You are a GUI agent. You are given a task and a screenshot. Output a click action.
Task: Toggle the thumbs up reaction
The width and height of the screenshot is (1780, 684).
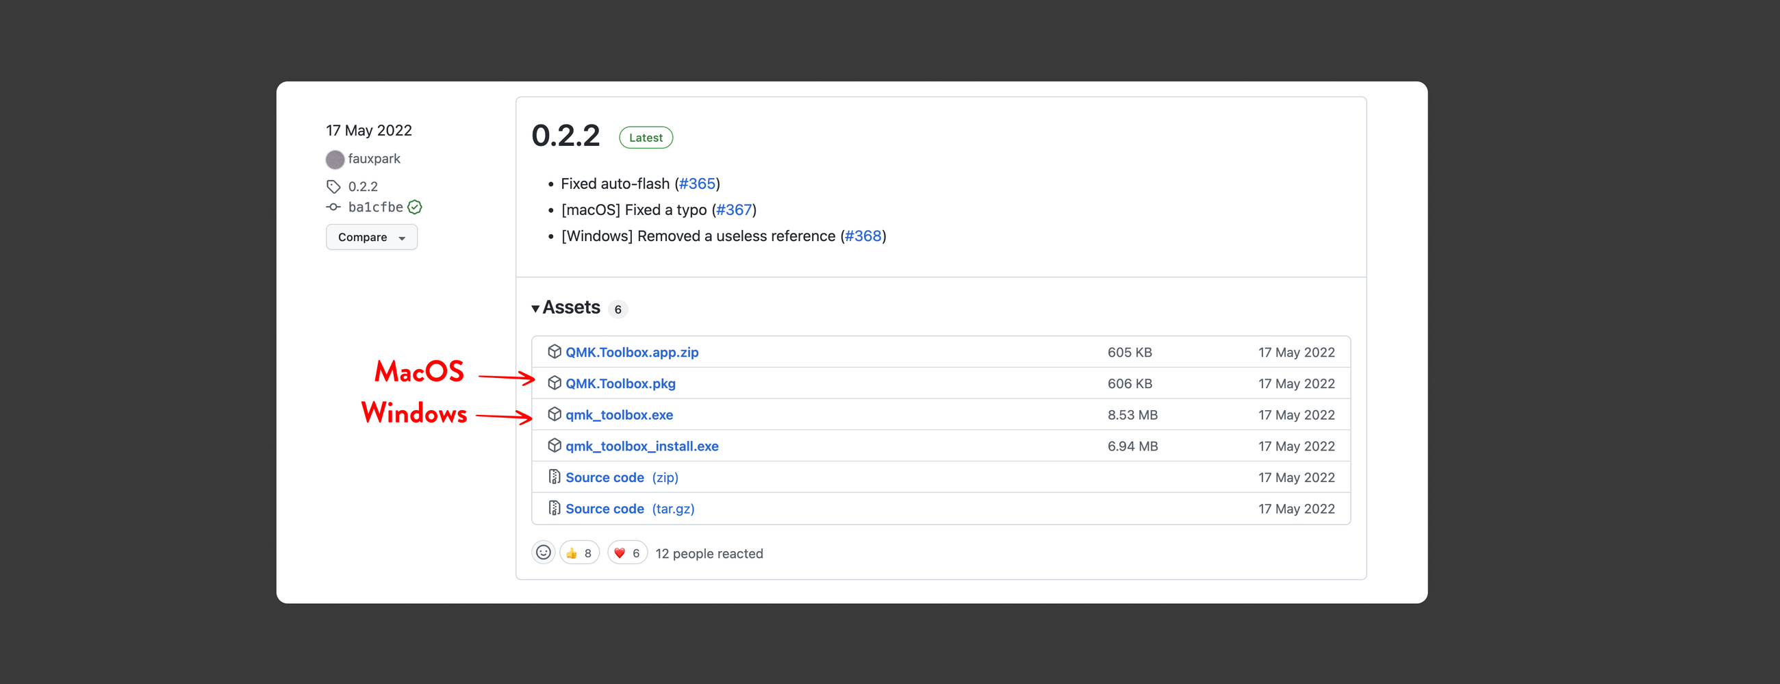point(579,553)
